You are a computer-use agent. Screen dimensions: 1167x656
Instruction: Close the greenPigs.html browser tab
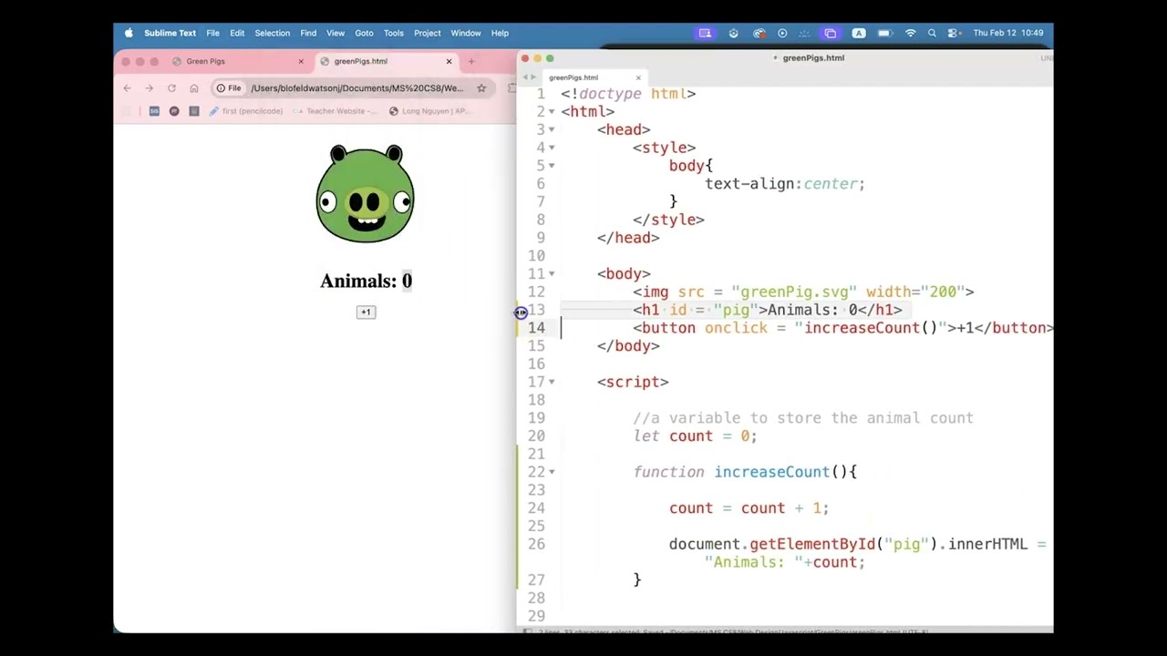(449, 61)
